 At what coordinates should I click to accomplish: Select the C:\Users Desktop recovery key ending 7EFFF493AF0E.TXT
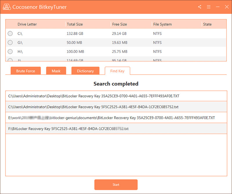click(116, 96)
